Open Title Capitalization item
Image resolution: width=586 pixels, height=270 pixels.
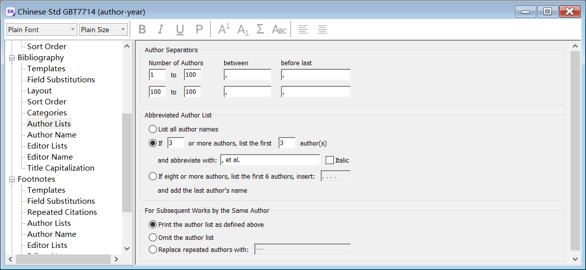(60, 168)
